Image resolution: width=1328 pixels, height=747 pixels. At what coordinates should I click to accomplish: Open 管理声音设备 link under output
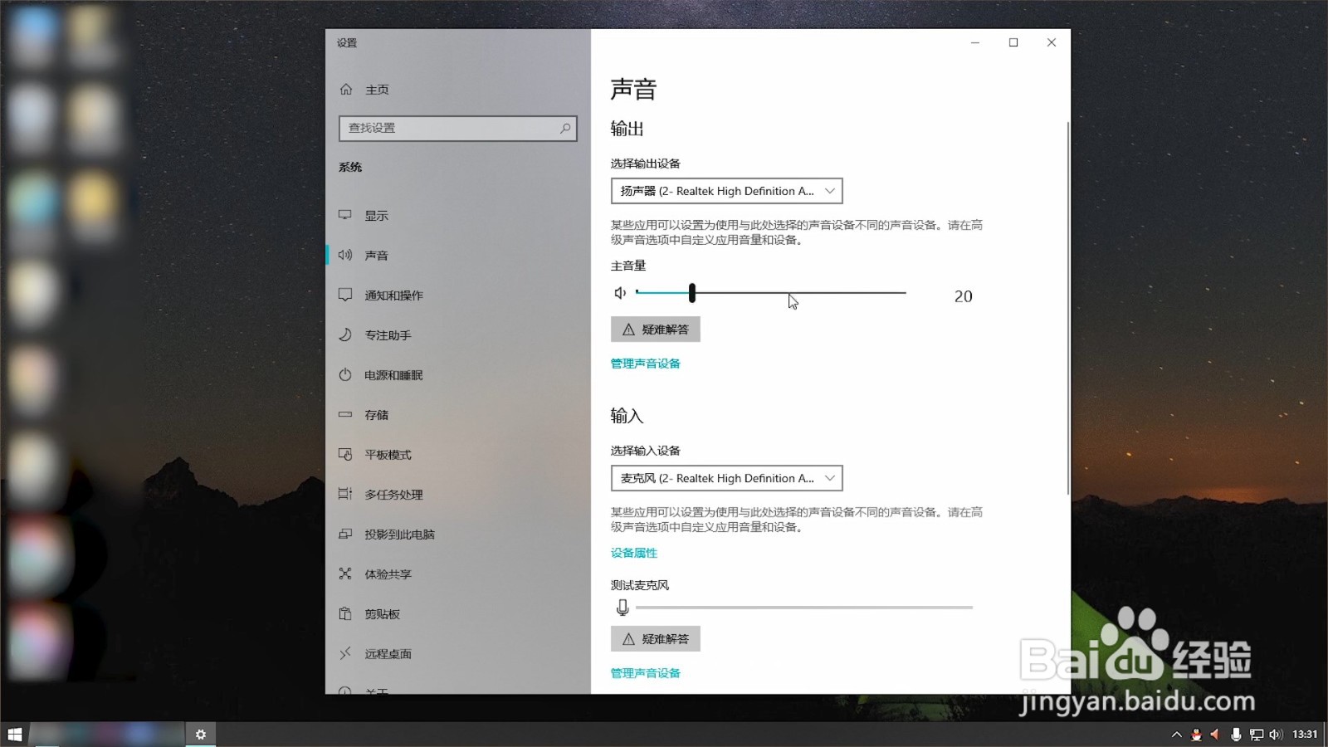tap(646, 364)
